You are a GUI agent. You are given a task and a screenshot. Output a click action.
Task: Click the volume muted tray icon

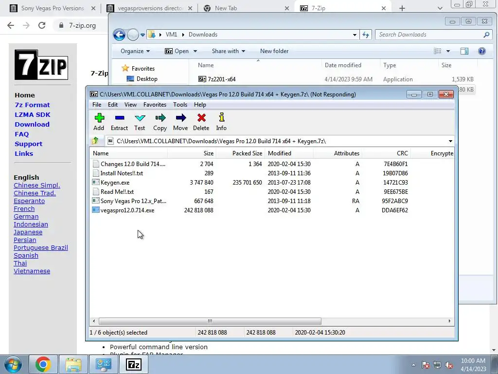tap(449, 365)
